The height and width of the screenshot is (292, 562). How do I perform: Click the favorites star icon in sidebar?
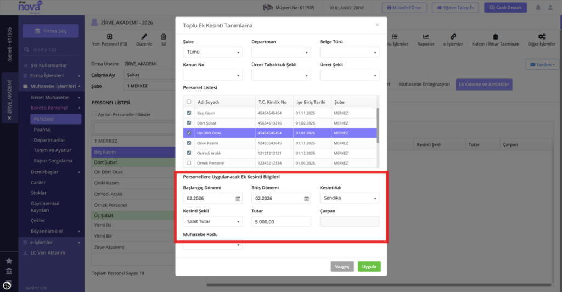[9, 261]
